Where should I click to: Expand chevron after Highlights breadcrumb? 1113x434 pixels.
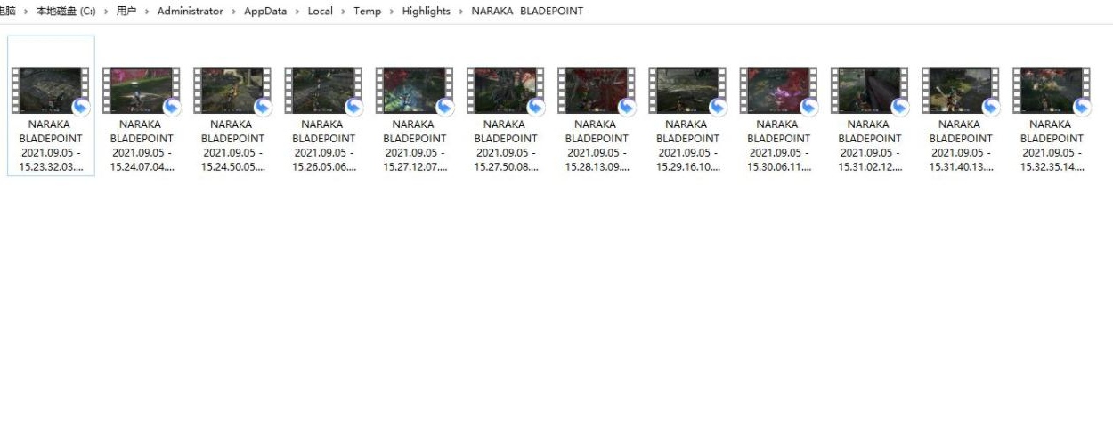(x=461, y=11)
